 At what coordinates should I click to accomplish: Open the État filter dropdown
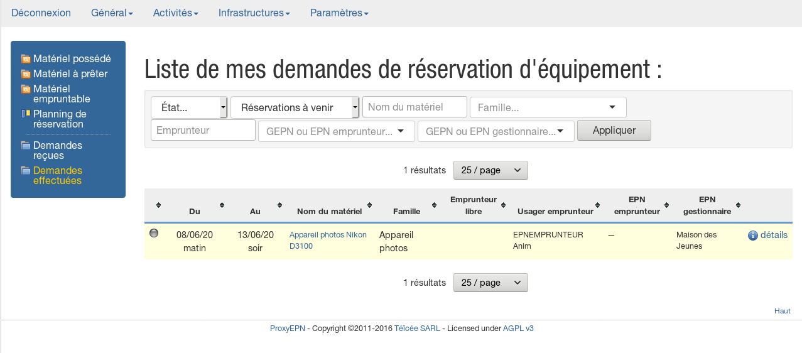(x=188, y=107)
